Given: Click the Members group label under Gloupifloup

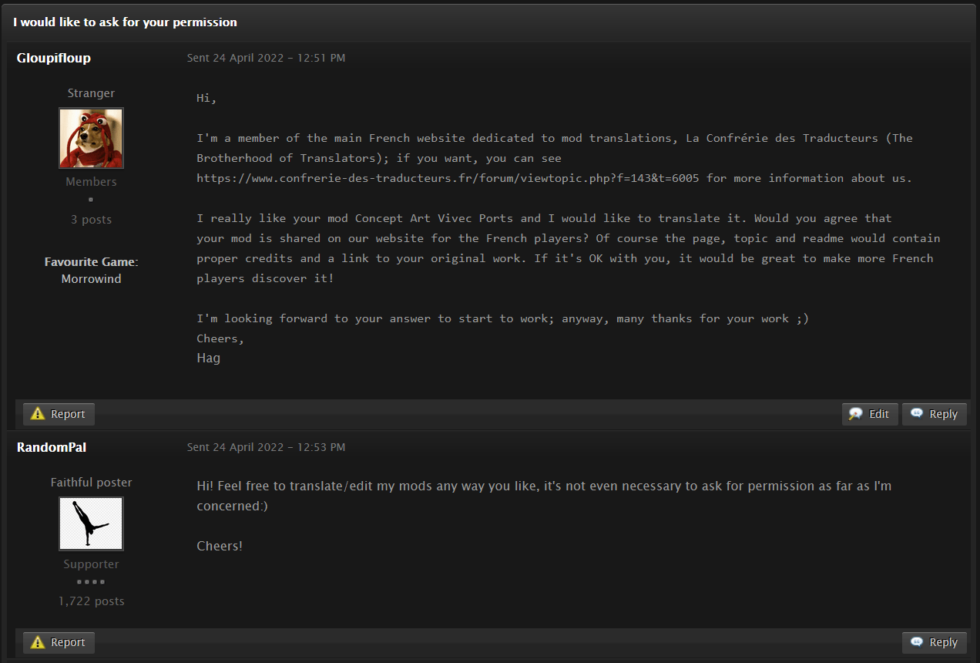Looking at the screenshot, I should (91, 182).
